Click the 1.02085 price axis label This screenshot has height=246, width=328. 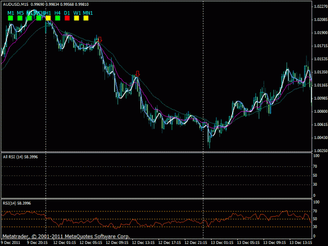pos(320,19)
